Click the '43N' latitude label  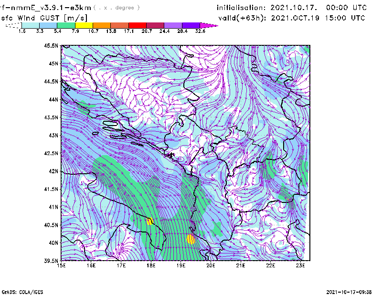53,135
